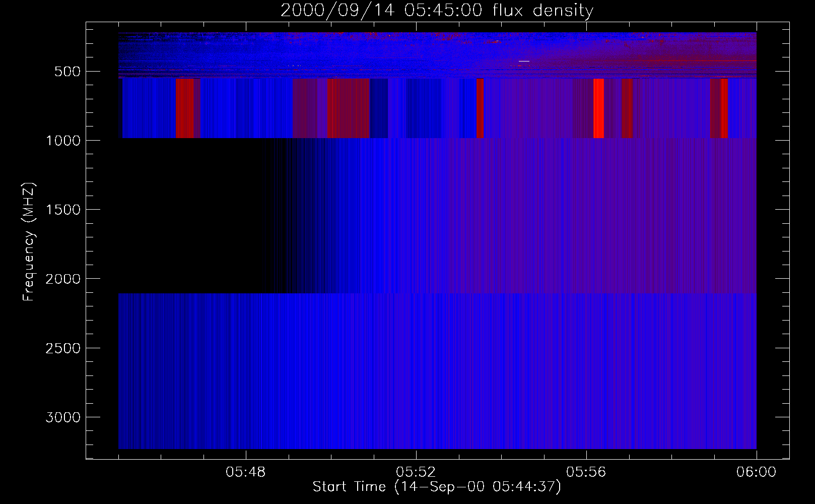Click the 500 frequency tick label
The width and height of the screenshot is (815, 504).
click(67, 72)
